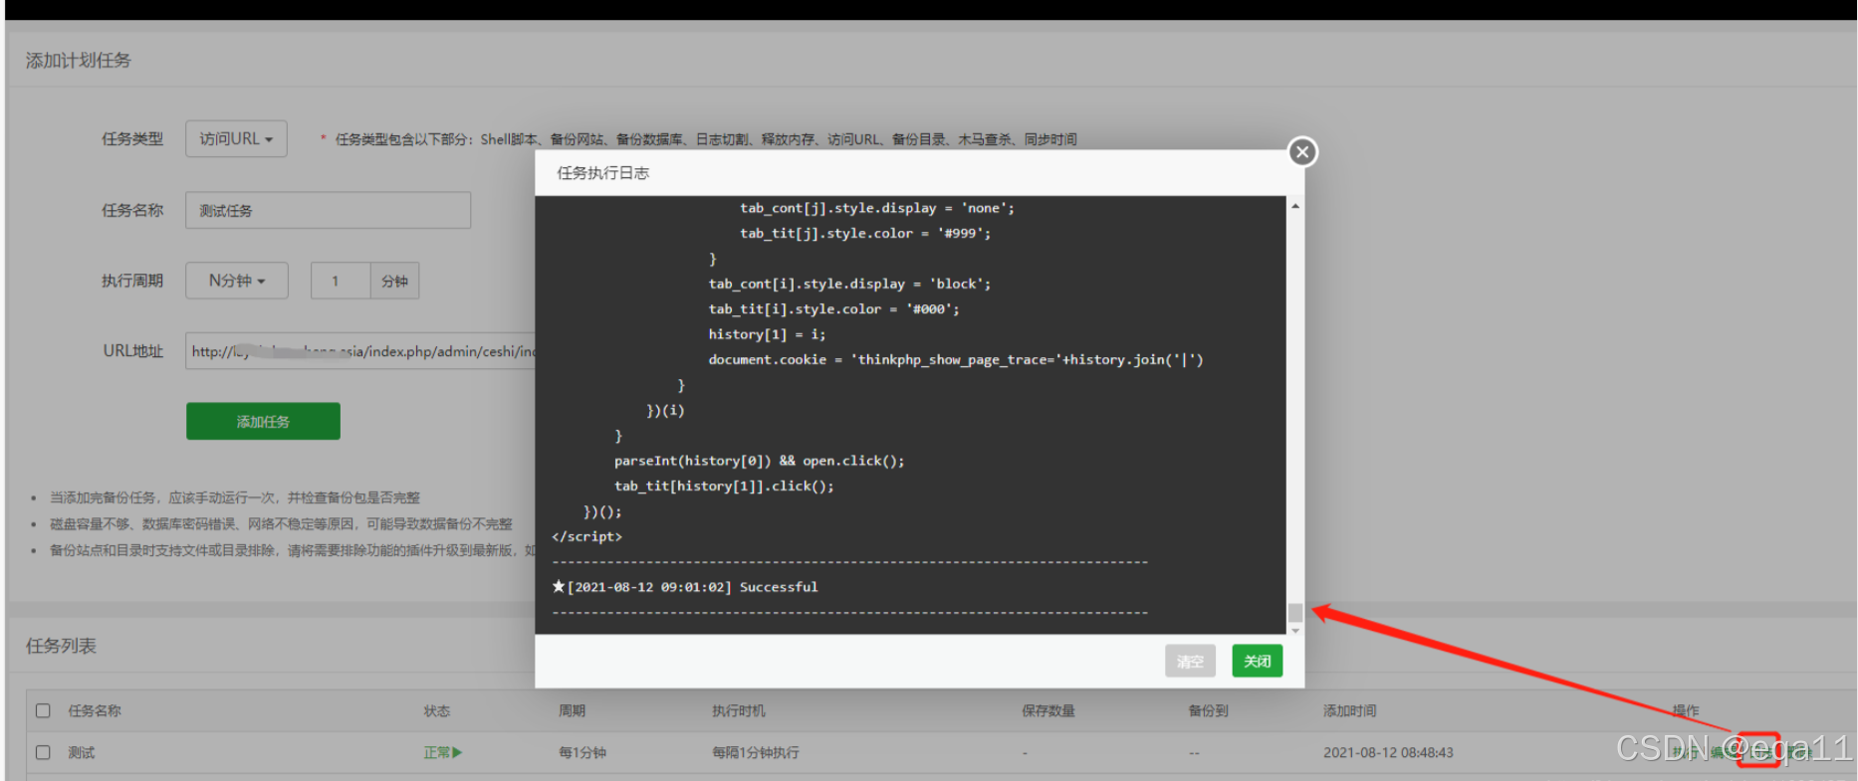Click the log scrollbar thumb
Image resolution: width=1858 pixels, height=781 pixels.
1295,612
